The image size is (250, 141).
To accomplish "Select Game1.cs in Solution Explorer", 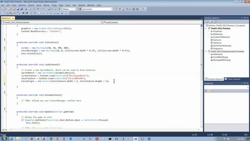I will point(217,43).
